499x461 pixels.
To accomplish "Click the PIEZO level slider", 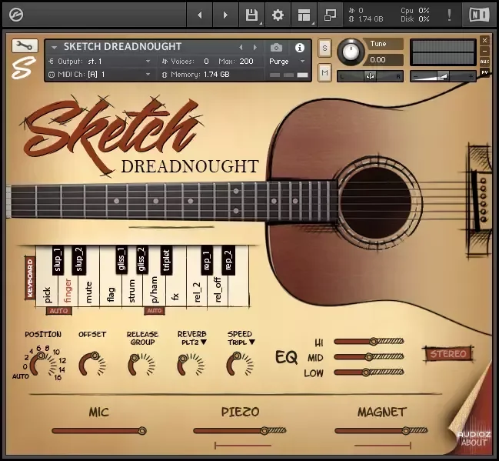I will (x=240, y=431).
